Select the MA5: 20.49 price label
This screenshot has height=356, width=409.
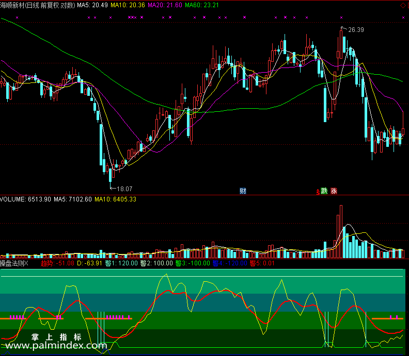(92, 5)
